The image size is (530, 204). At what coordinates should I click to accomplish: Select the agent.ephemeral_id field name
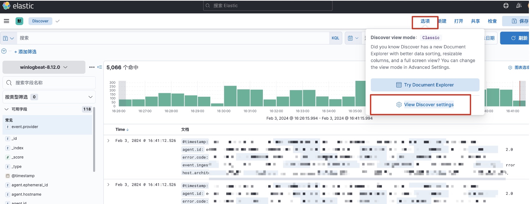click(x=30, y=185)
